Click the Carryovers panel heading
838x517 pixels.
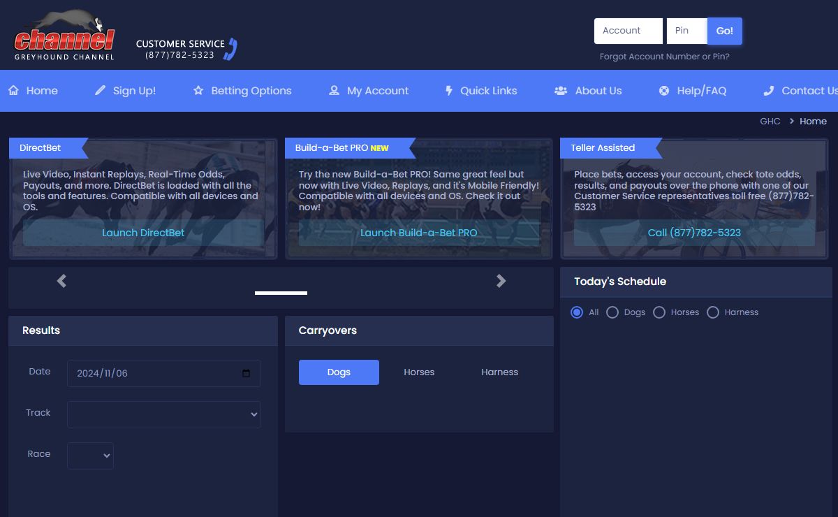[x=328, y=330]
